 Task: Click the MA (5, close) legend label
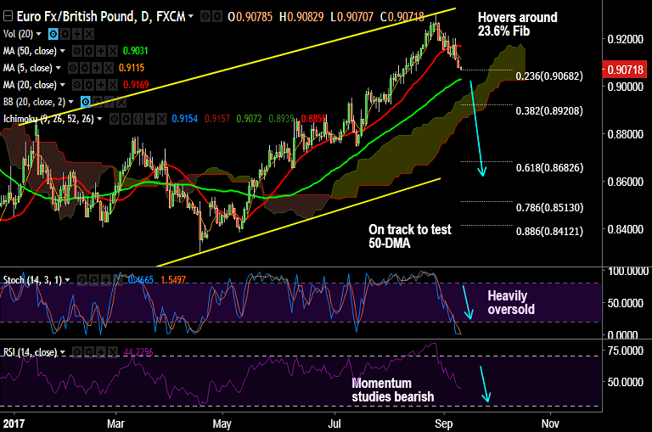pos(28,68)
